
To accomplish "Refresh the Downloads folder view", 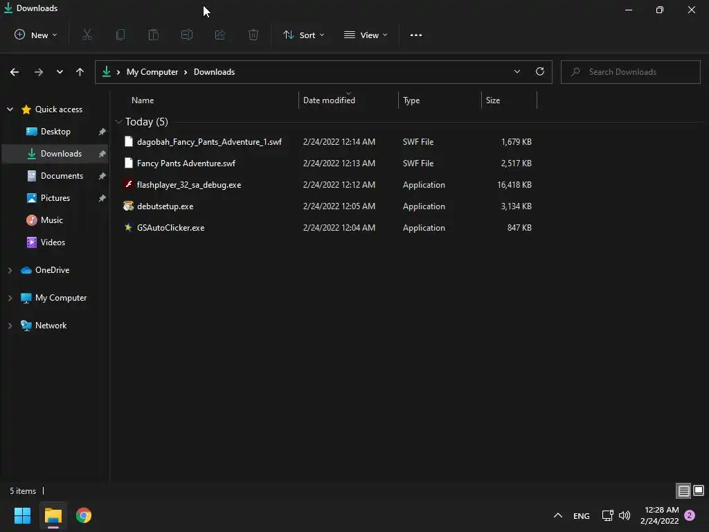I will click(540, 71).
